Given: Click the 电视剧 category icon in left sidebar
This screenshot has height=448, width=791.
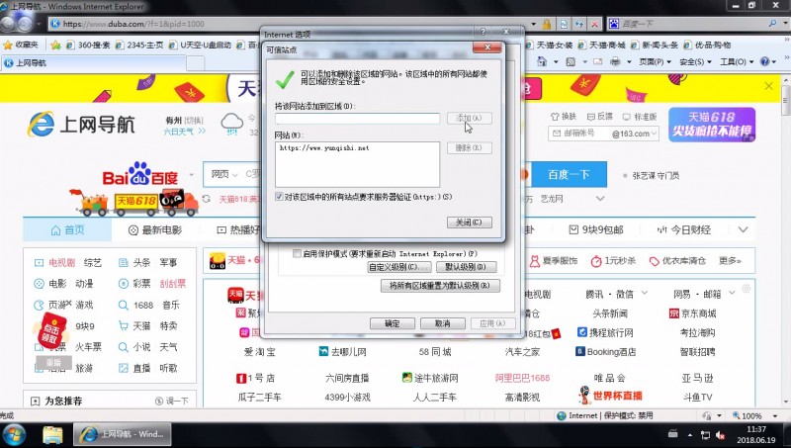Looking at the screenshot, I should 39,262.
